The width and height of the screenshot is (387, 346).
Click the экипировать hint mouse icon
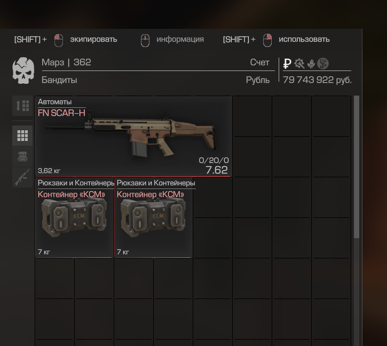[59, 40]
